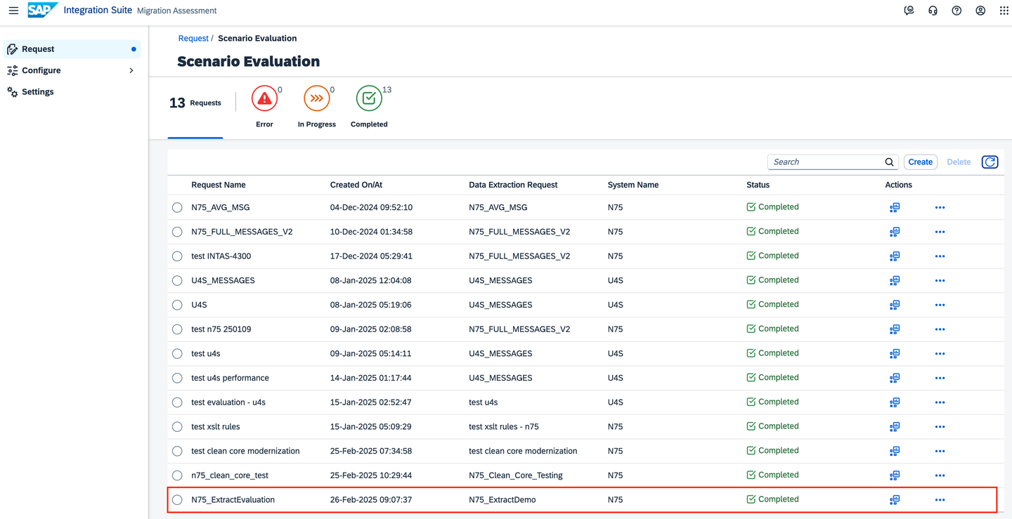Open dashboard icon for n75_clean_core_test row
This screenshot has height=519, width=1012.
895,475
